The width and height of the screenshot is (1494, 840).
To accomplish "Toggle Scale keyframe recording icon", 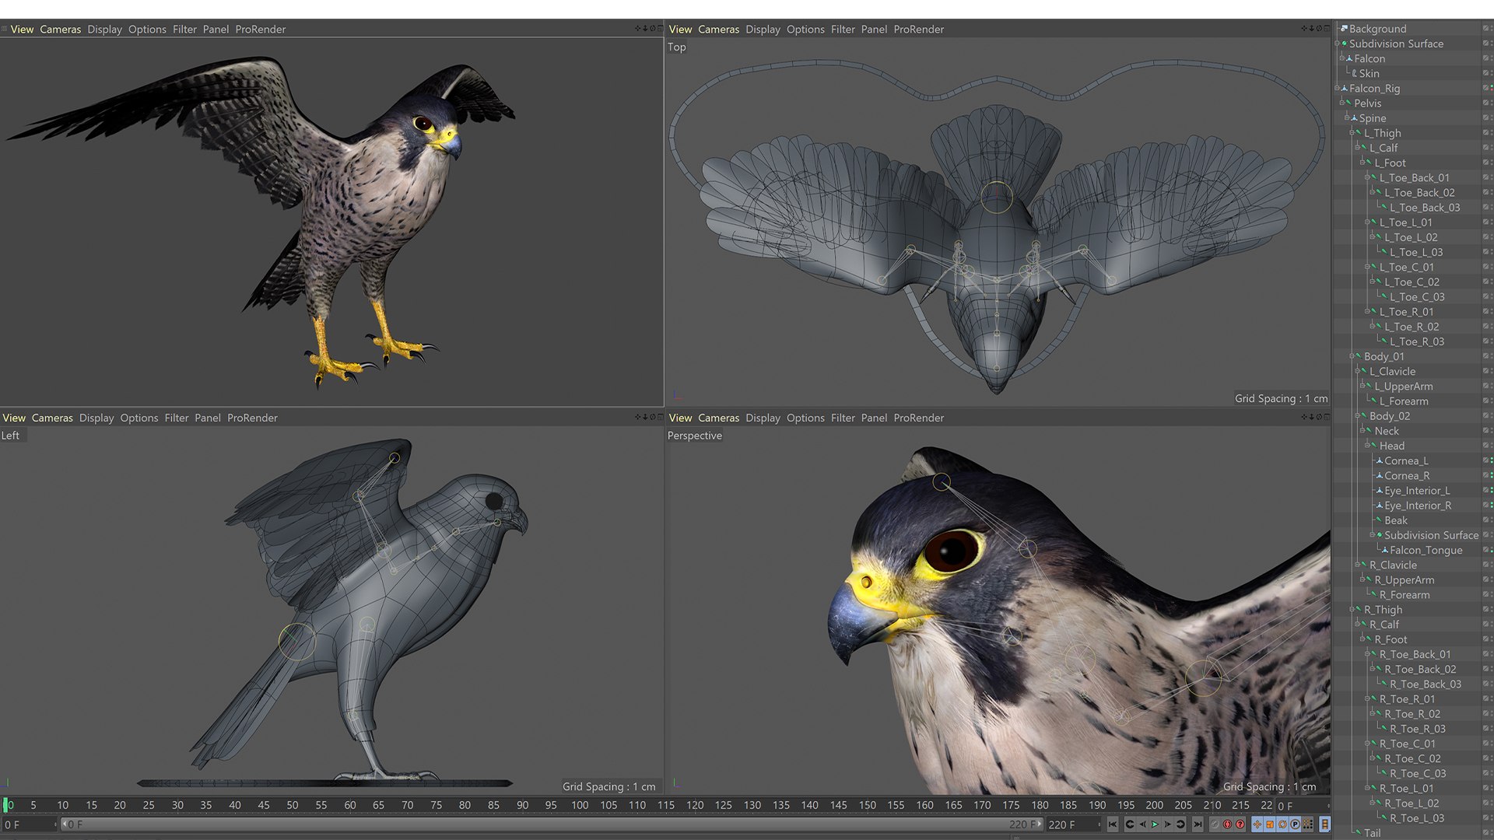I will [1270, 824].
